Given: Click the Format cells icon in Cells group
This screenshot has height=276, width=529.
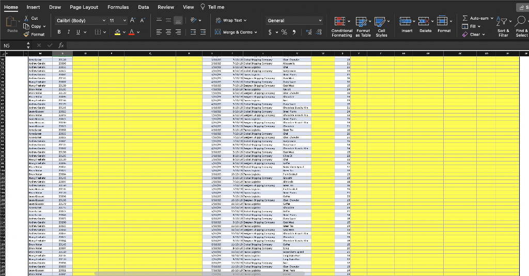Looking at the screenshot, I should click(x=442, y=21).
